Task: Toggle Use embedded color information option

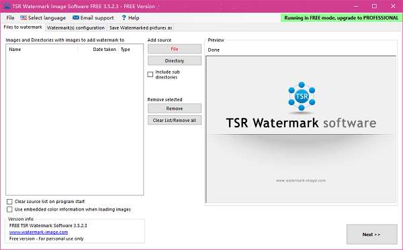Action: click(9, 210)
